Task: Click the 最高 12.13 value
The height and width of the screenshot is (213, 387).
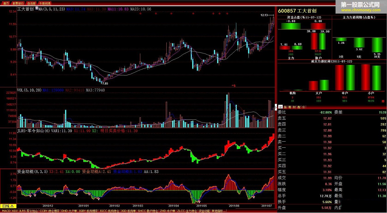Action: point(382,190)
